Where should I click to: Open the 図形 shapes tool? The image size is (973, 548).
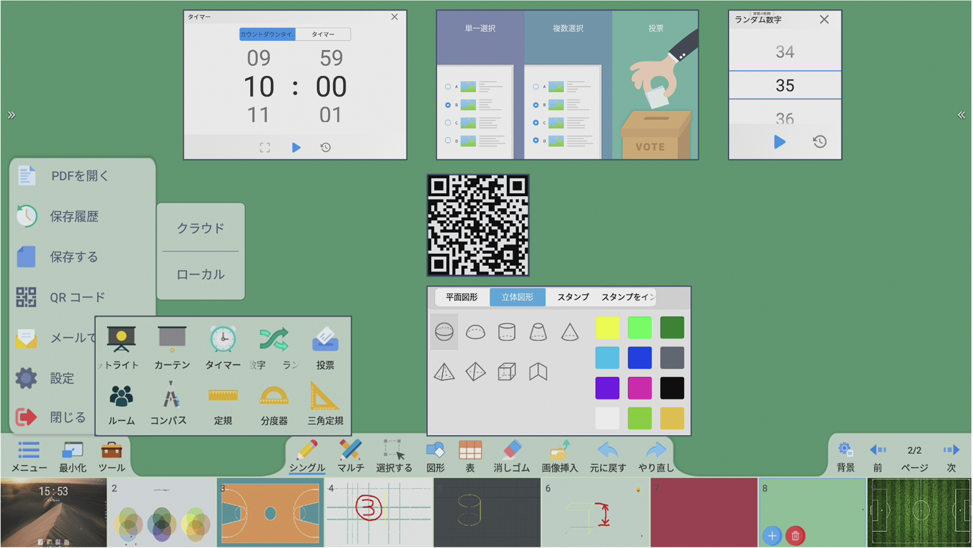pos(436,456)
